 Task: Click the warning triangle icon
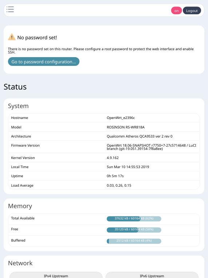tap(12, 37)
